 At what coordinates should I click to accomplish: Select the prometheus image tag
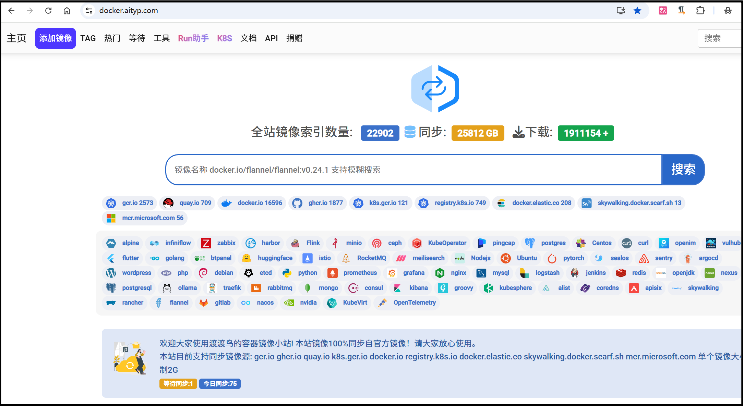[x=352, y=273]
